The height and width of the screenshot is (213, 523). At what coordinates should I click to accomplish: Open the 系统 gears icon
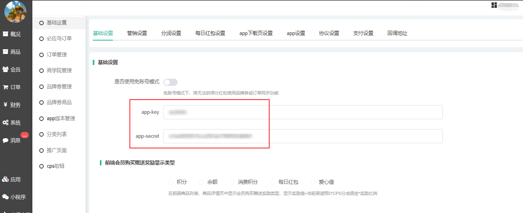pyautogui.click(x=6, y=122)
